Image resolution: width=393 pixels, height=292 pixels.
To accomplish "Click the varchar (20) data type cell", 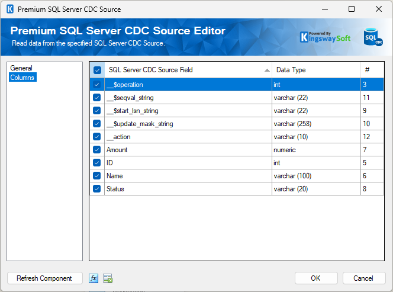I will [x=316, y=189].
